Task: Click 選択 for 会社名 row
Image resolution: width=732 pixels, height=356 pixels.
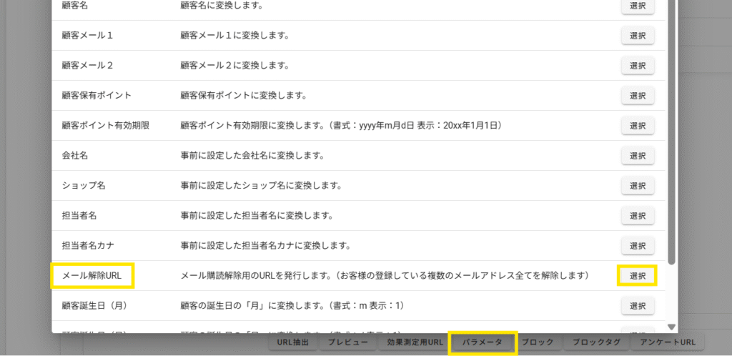Action: click(x=637, y=156)
